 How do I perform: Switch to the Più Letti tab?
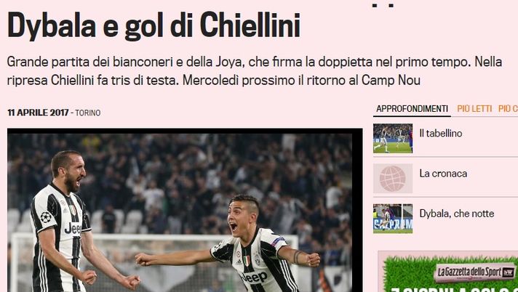pyautogui.click(x=474, y=109)
